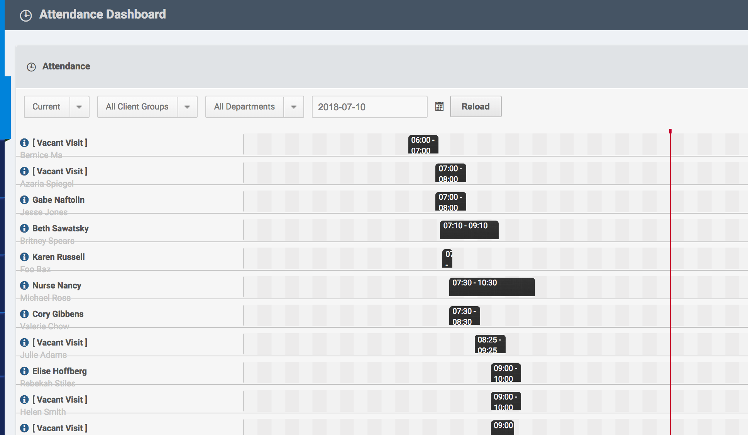Select the 06:00 - 07:00 vacant visit block
Image resolution: width=748 pixels, height=435 pixels.
423,145
